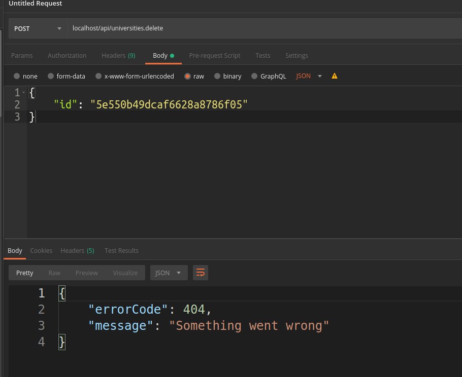Expand the request body JSON format dropdown

(x=309, y=76)
